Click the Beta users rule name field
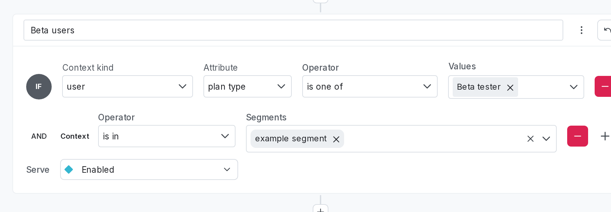Image resolution: width=611 pixels, height=212 pixels. pyautogui.click(x=293, y=30)
